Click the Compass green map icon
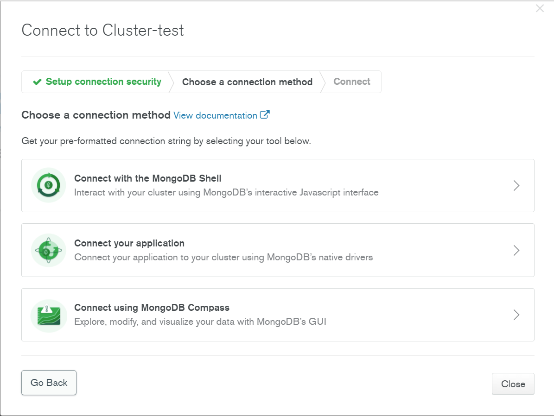 coord(48,315)
